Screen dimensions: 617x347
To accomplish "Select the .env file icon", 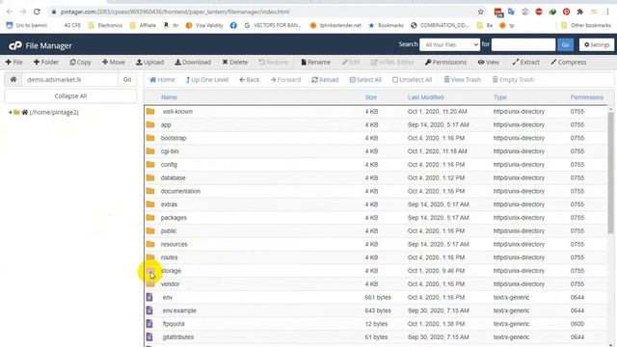I will pos(149,297).
